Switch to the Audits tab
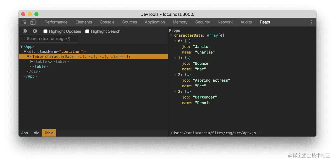The image size is (335, 163). click(x=246, y=22)
